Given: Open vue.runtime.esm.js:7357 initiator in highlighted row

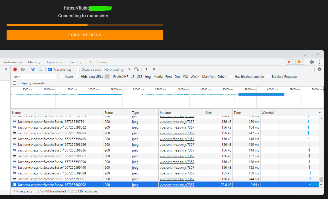Looking at the screenshot, I should (177, 185).
